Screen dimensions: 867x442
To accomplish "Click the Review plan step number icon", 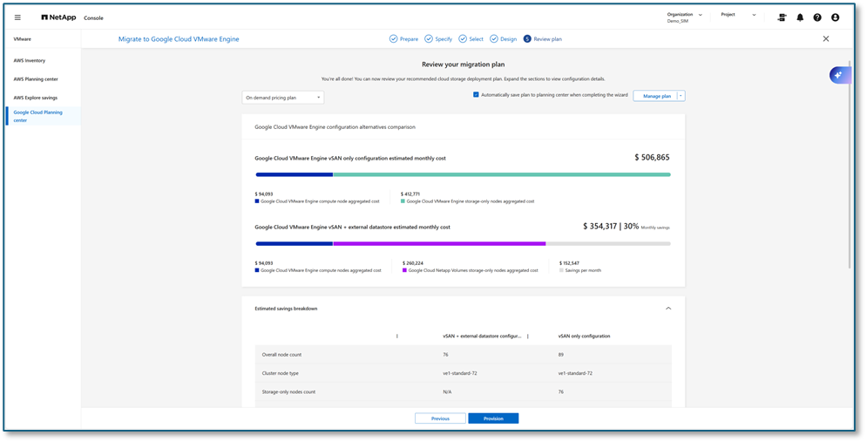I will click(527, 38).
